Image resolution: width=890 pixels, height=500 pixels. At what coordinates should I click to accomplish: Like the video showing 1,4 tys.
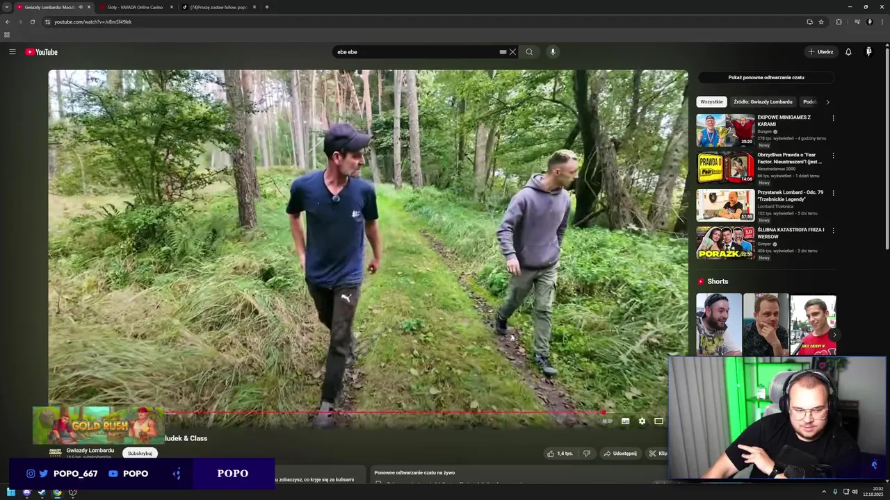560,453
